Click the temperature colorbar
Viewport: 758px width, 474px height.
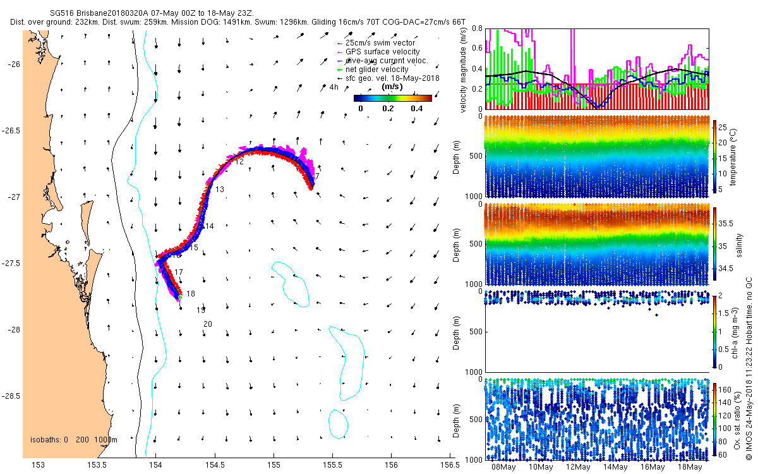714,155
